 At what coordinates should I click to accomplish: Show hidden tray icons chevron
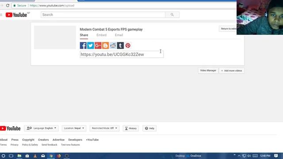[239, 156]
